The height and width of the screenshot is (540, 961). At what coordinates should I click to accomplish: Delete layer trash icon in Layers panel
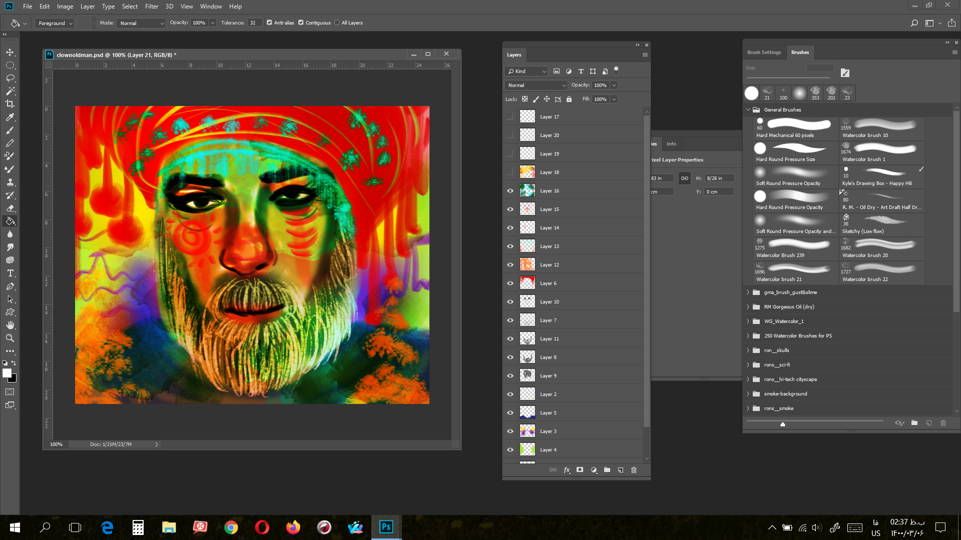click(x=634, y=470)
